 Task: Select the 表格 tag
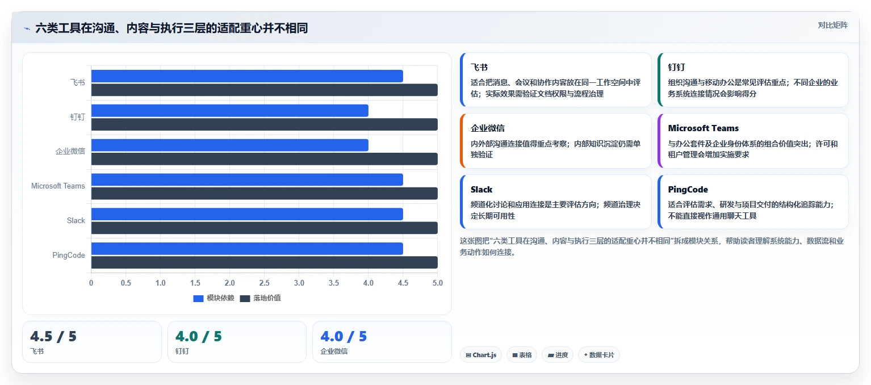pyautogui.click(x=522, y=355)
